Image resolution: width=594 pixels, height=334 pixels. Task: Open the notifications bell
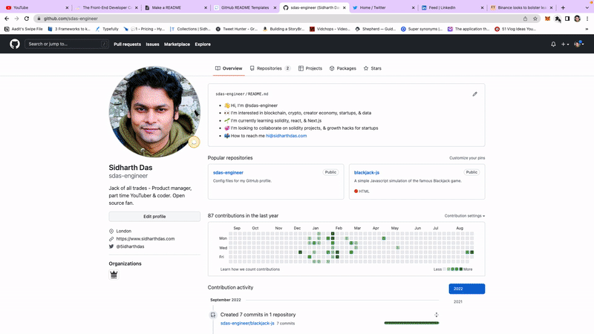tap(553, 45)
